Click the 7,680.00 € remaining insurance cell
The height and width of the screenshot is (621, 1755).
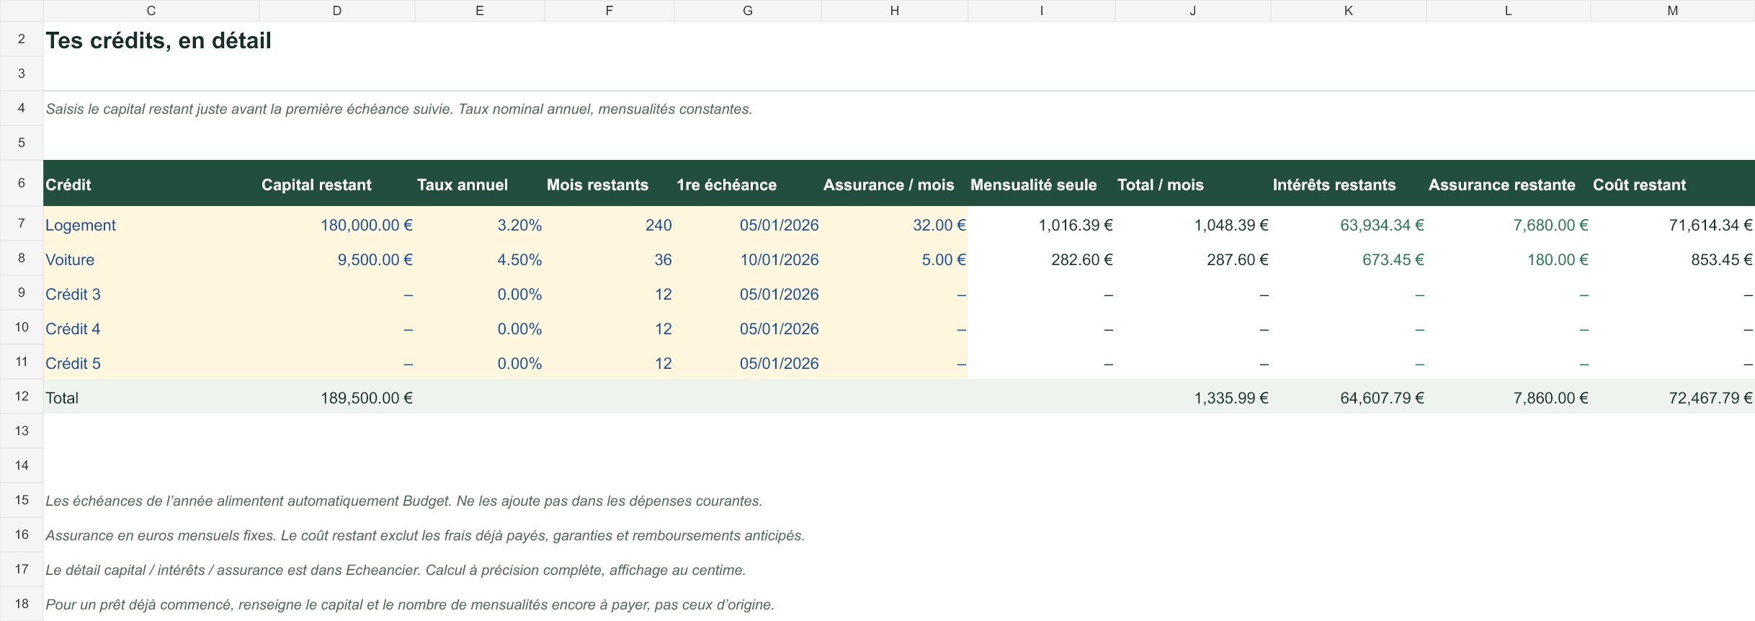pos(1509,225)
